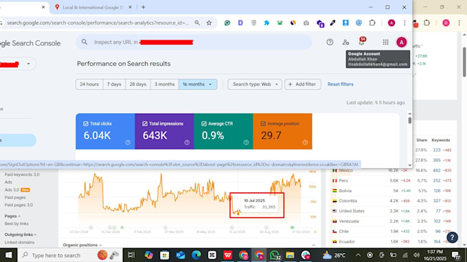Click the Reset filters link
The height and width of the screenshot is (262, 467).
(341, 84)
